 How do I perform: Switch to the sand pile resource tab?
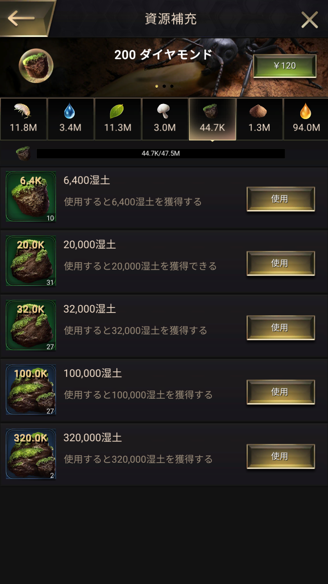pos(259,119)
